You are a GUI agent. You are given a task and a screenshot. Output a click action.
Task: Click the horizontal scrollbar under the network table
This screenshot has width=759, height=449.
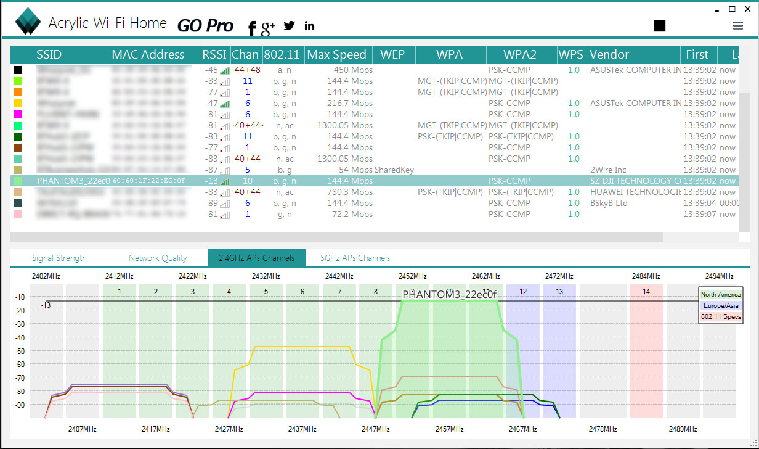coord(336,237)
